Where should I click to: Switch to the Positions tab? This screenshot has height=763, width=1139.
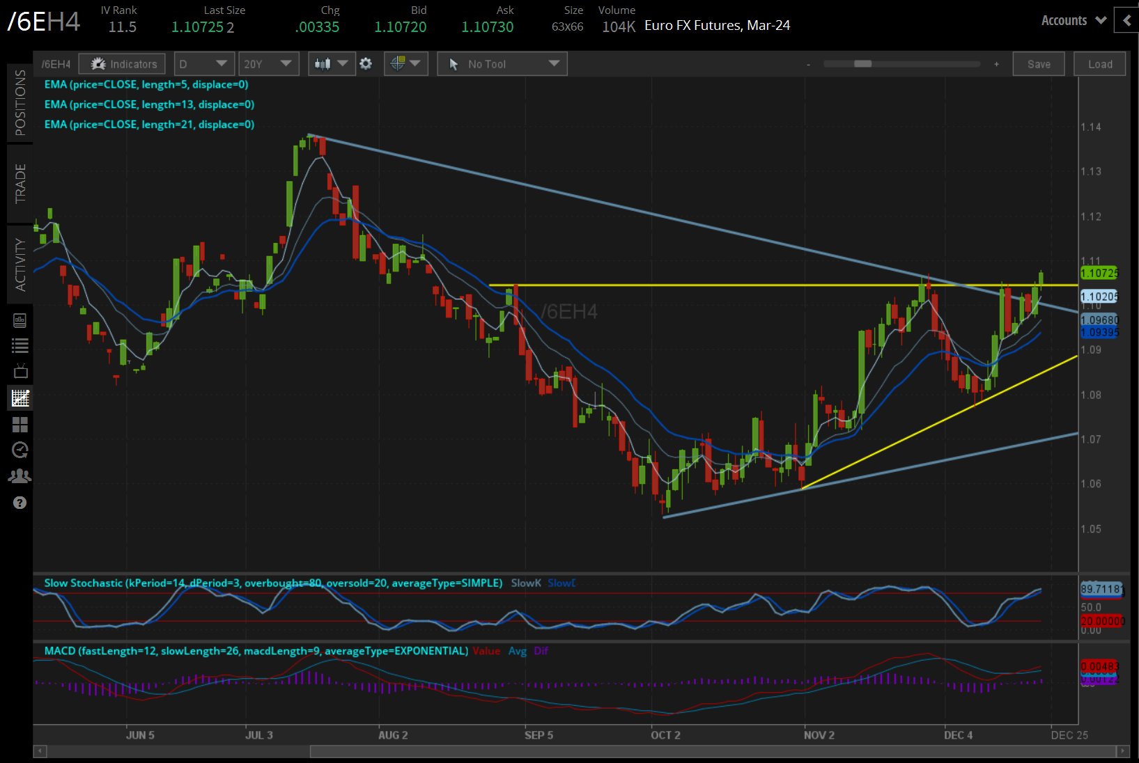click(20, 103)
